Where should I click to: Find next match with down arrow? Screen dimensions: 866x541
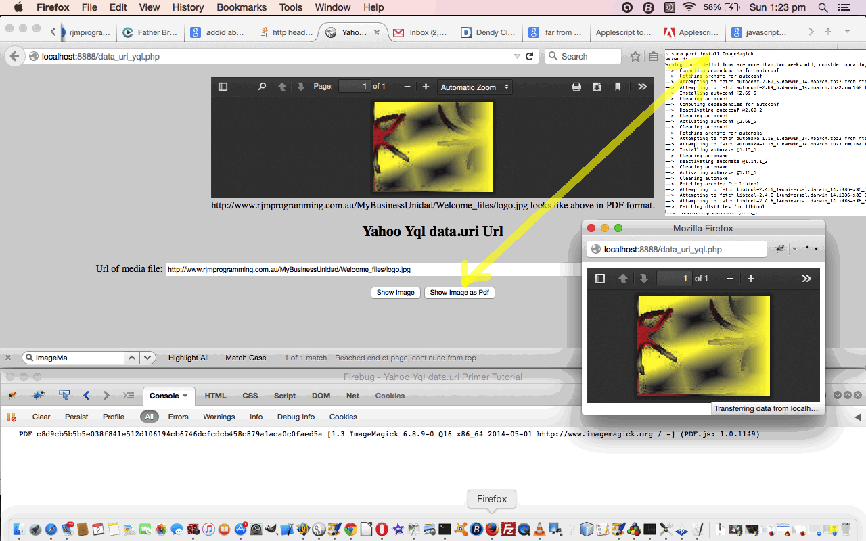pos(148,358)
